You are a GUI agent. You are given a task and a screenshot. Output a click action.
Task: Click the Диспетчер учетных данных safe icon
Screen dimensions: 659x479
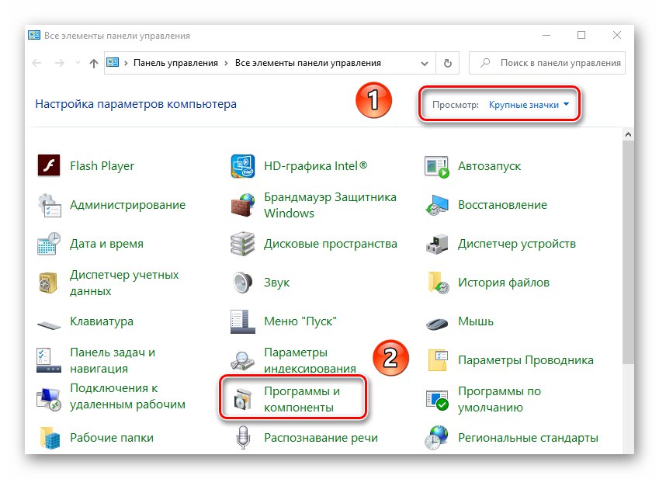pos(49,283)
